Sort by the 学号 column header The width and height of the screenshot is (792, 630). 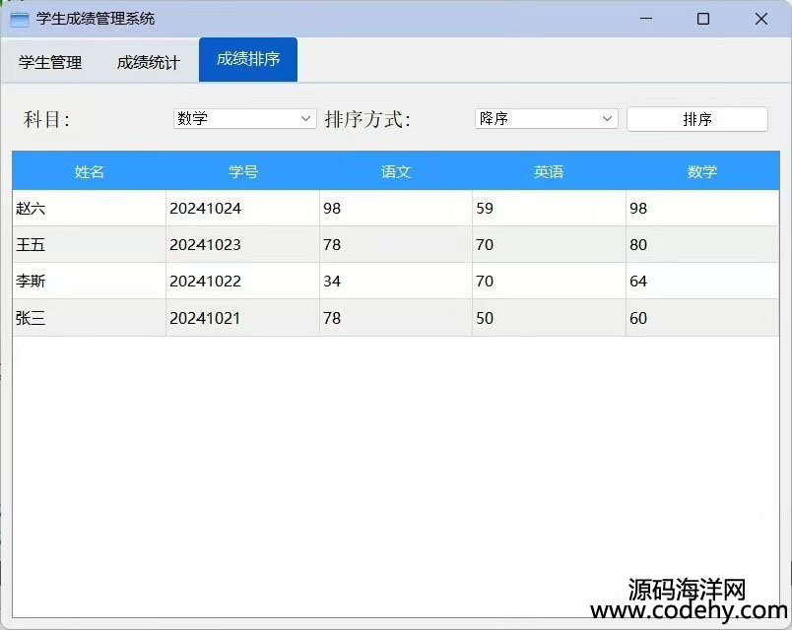(243, 172)
